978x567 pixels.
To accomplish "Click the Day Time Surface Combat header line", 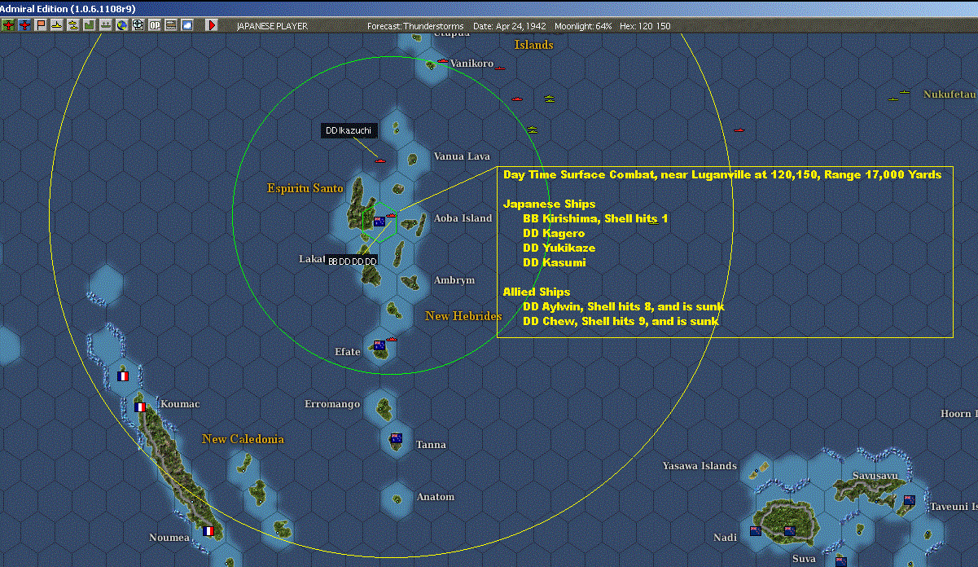I will click(x=722, y=175).
